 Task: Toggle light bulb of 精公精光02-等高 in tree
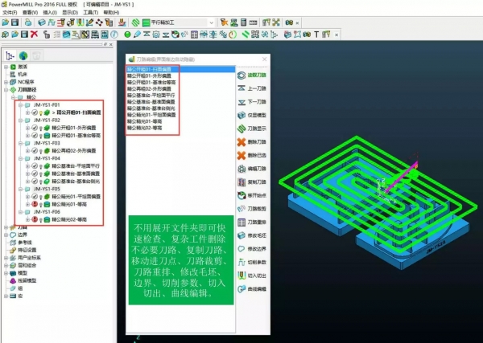(43, 218)
